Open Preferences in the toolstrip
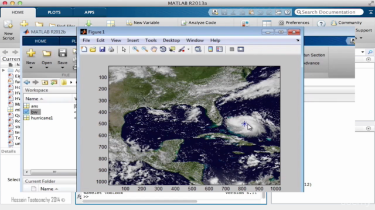Screen dimensions: 375x210 [294, 23]
